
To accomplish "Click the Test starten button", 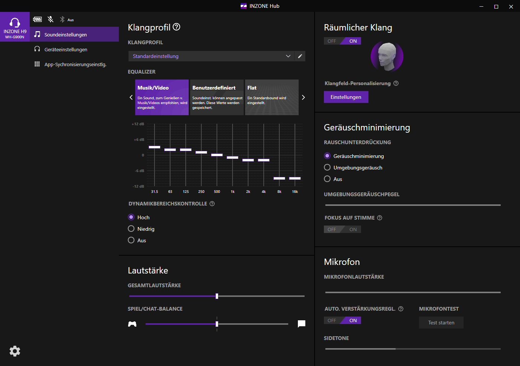I will coord(441,323).
